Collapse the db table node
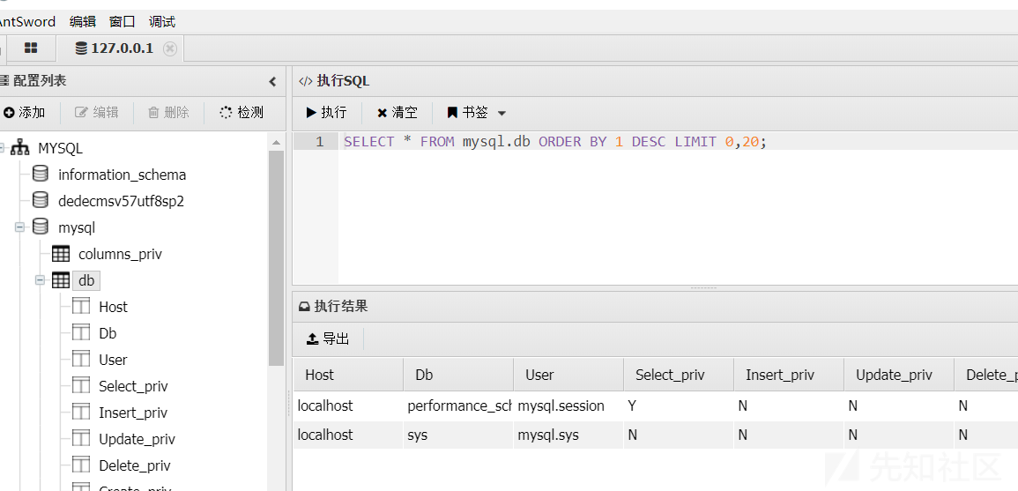This screenshot has width=1018, height=491. point(41,280)
